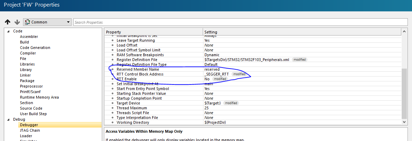Screen dimensions: 412x141
Task: Select the Working Directory property
Action: click(133, 122)
